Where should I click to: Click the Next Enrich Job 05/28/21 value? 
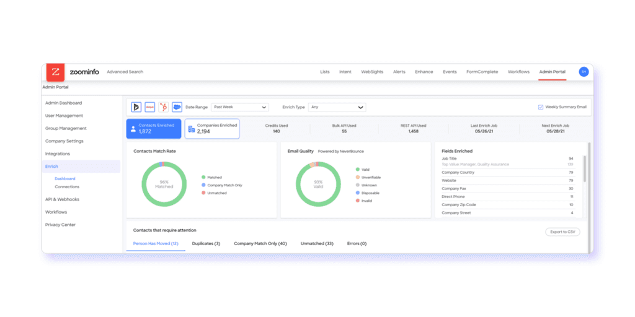555,131
